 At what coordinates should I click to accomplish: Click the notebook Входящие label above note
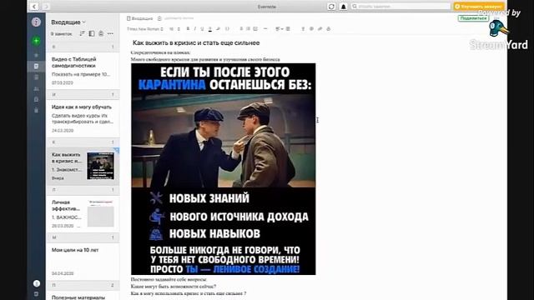click(139, 18)
